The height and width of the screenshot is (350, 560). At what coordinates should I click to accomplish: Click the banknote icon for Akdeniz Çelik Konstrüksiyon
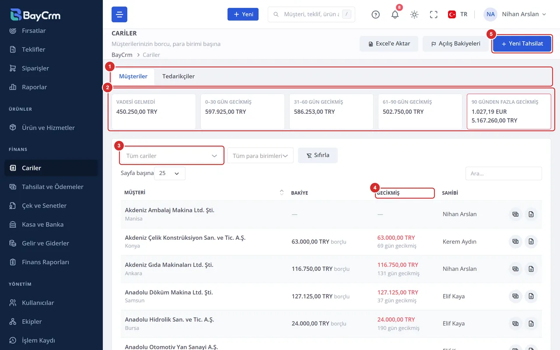click(x=515, y=241)
